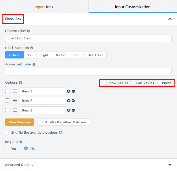The height and width of the screenshot is (171, 177).
Task: Click the remove icon next to Item 2
Action: click(x=73, y=101)
